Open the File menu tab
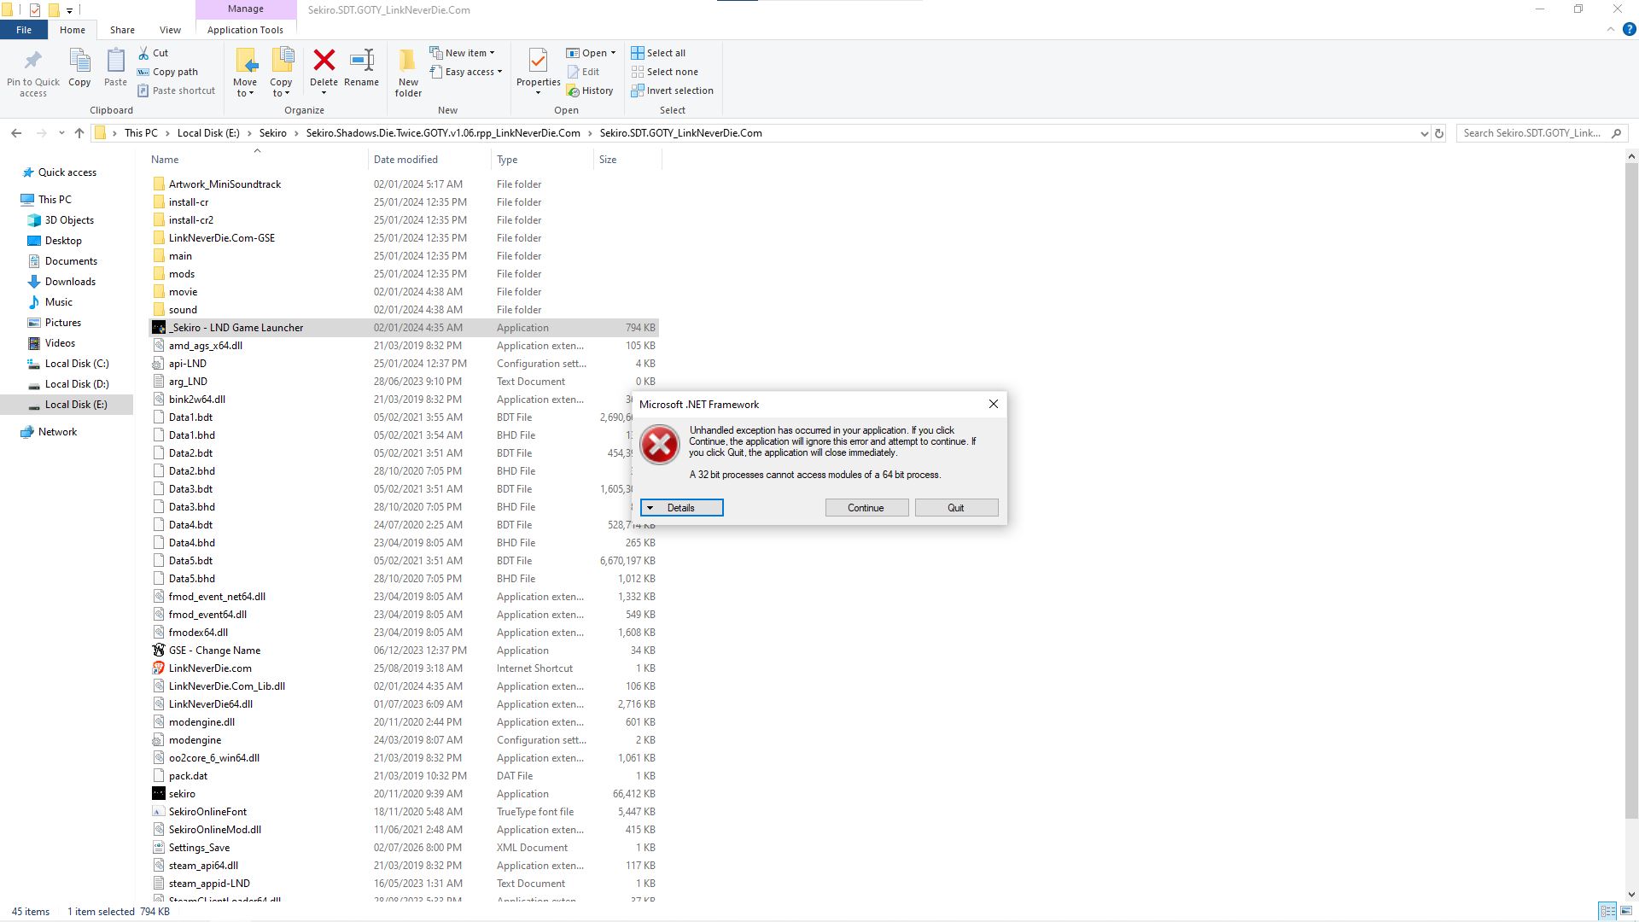The width and height of the screenshot is (1639, 922). [x=24, y=30]
